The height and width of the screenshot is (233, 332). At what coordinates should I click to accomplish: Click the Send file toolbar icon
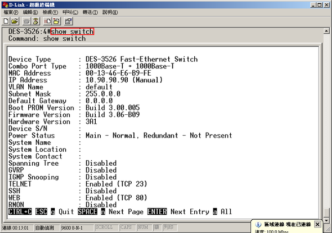(x=47, y=21)
